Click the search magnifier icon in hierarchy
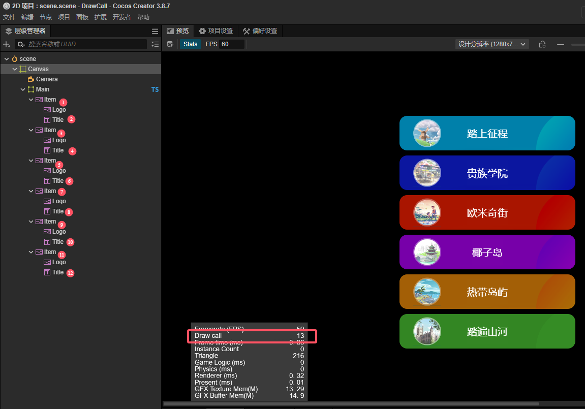Screen dimensions: 585x409 [21, 44]
